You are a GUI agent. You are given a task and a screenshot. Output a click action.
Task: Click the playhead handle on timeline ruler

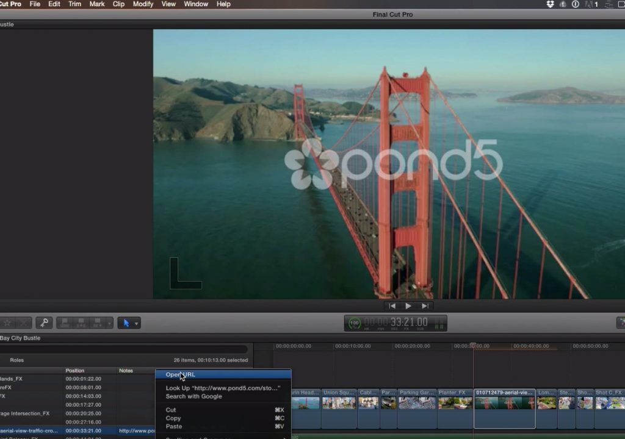[x=473, y=345]
